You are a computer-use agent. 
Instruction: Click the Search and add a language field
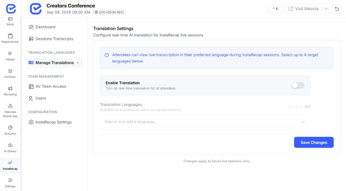tap(205, 122)
